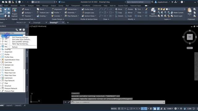Screen dimensions: 198x111
Task: Click status bar settings gear icon
Action: point(175,109)
